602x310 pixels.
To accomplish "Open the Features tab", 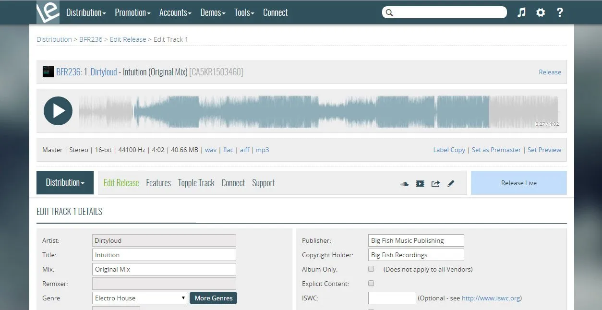I will coord(158,183).
